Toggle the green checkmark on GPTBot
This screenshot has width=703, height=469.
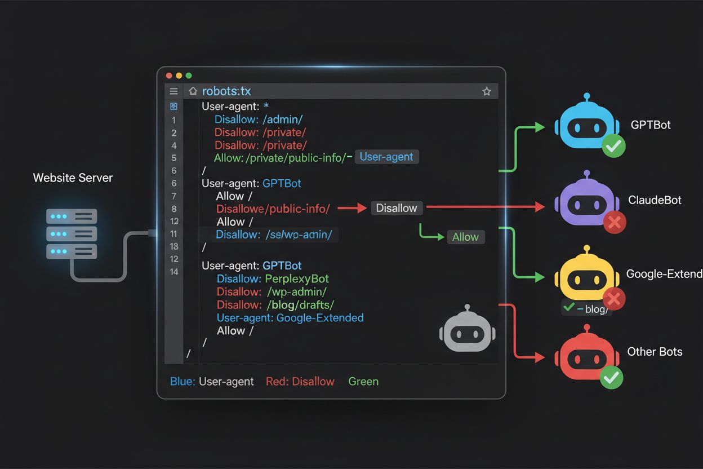pos(613,145)
